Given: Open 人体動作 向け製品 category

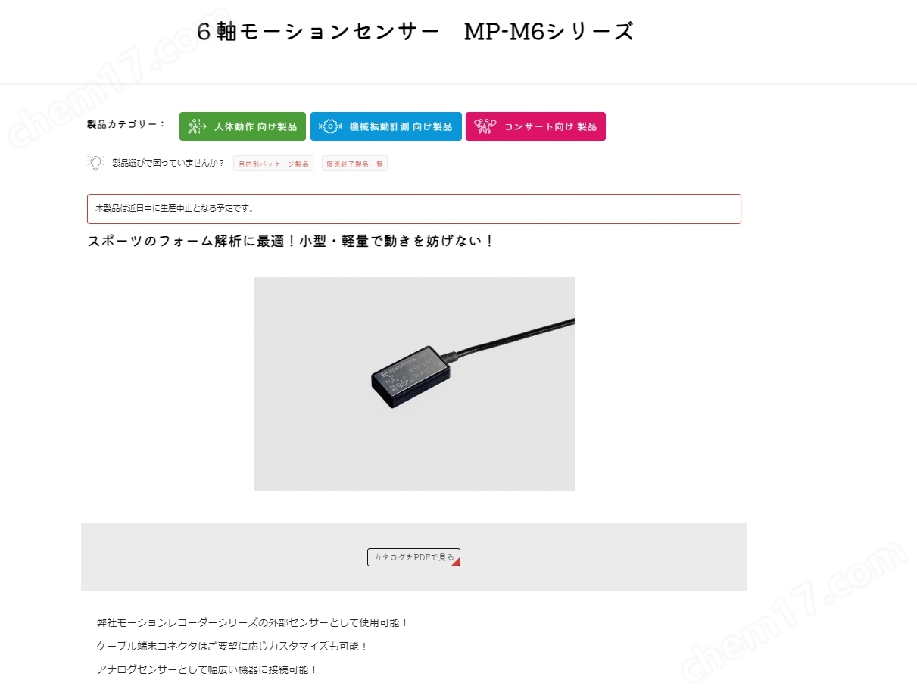Looking at the screenshot, I should 242,126.
